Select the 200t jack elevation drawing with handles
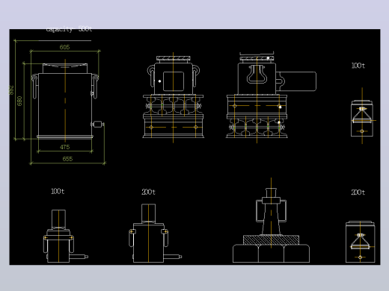The height and width of the screenshot is (291, 389). coord(155,234)
